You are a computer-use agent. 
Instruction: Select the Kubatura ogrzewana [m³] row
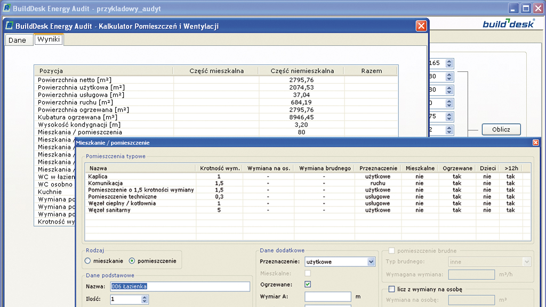tap(216, 118)
